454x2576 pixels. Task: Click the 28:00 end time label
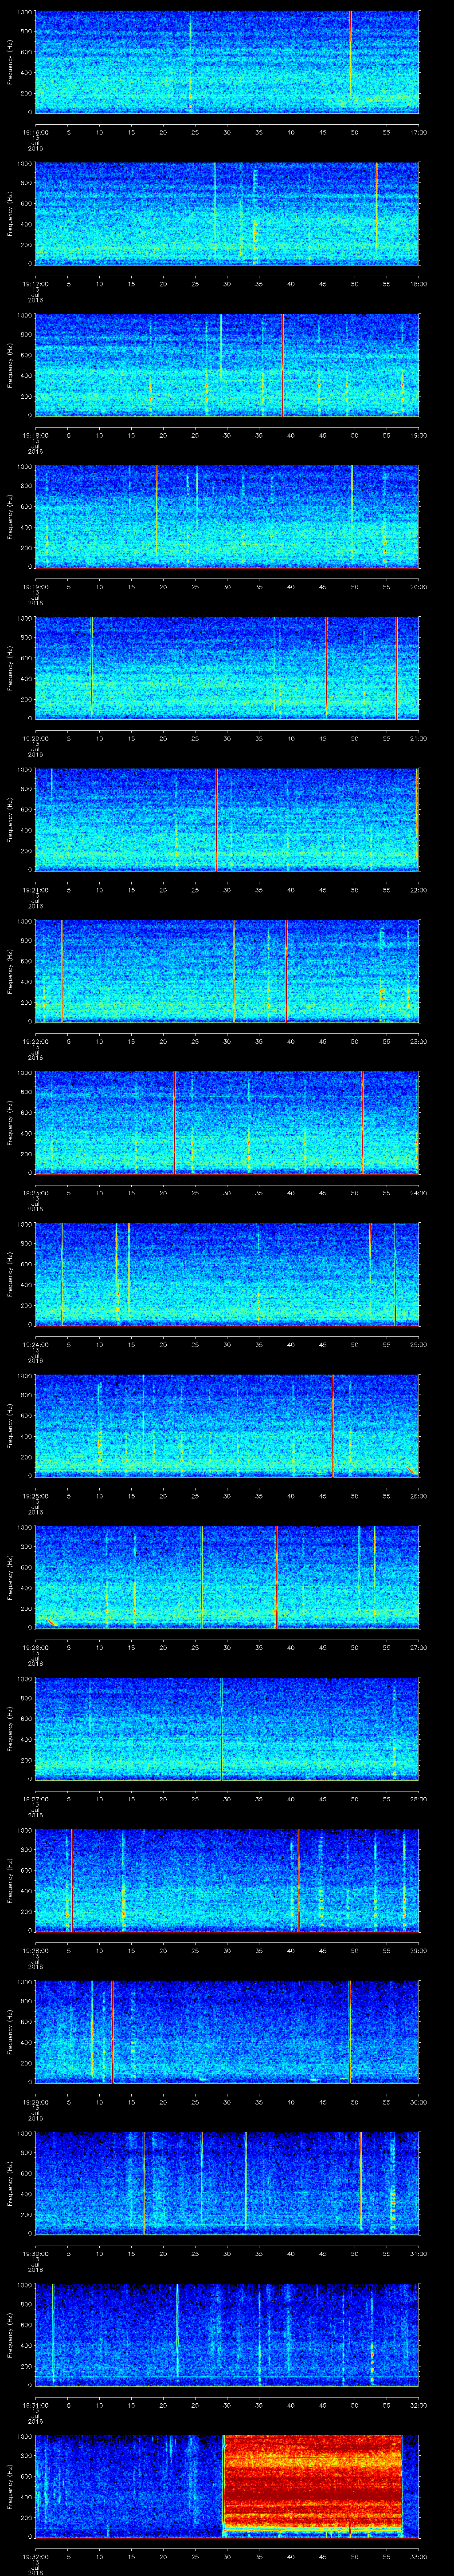click(x=418, y=1798)
